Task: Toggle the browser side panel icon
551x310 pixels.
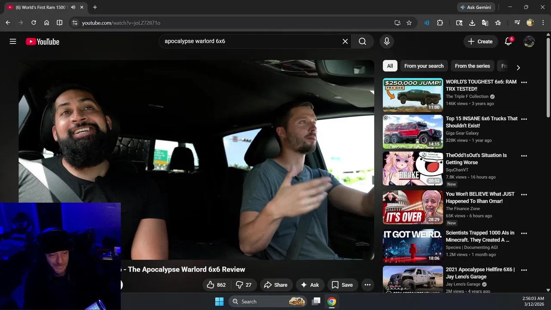Action: coord(59,23)
